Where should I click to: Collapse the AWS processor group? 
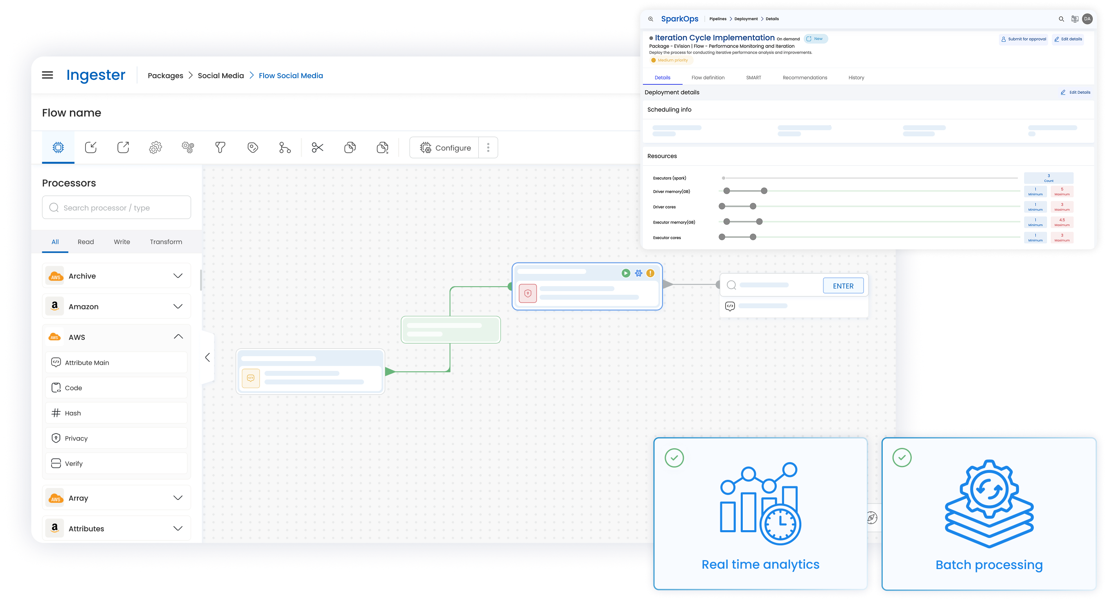[x=178, y=337]
